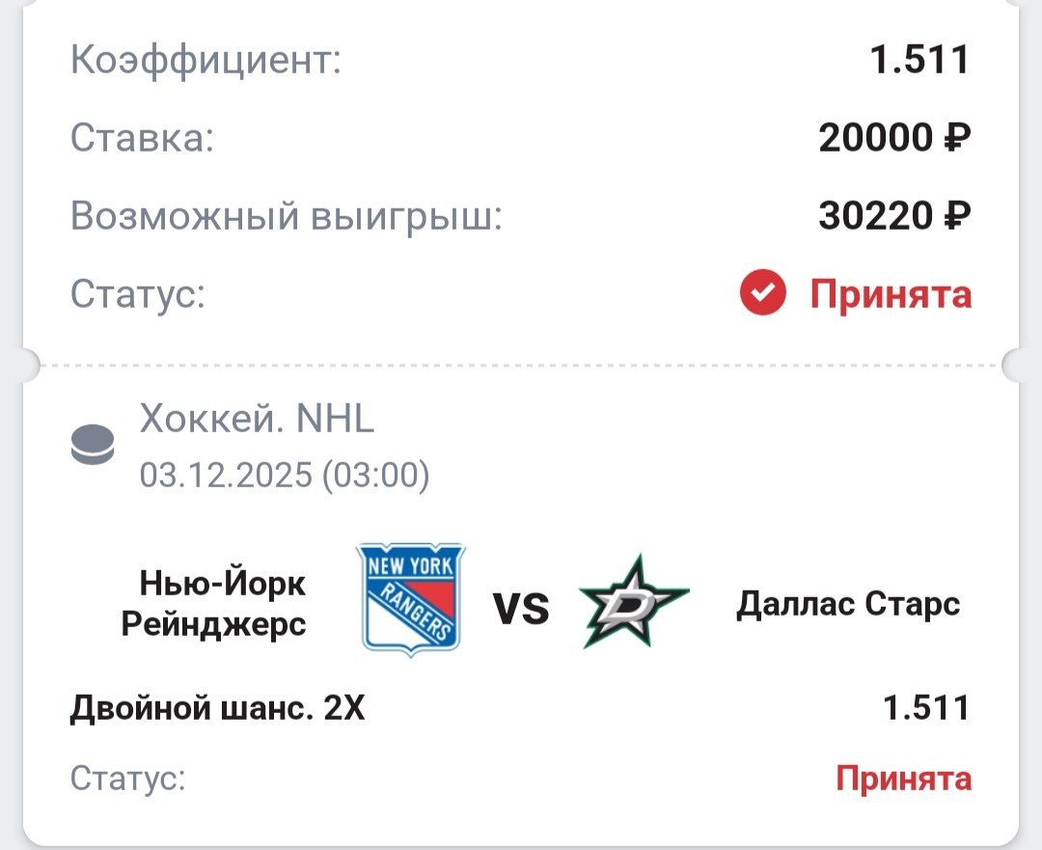Viewport: 1042px width, 850px height.
Task: Tap the ruble sign next to 30220
Action: 955,216
